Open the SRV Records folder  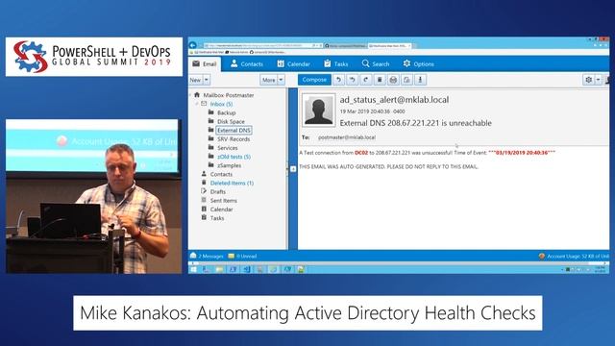tap(234, 139)
